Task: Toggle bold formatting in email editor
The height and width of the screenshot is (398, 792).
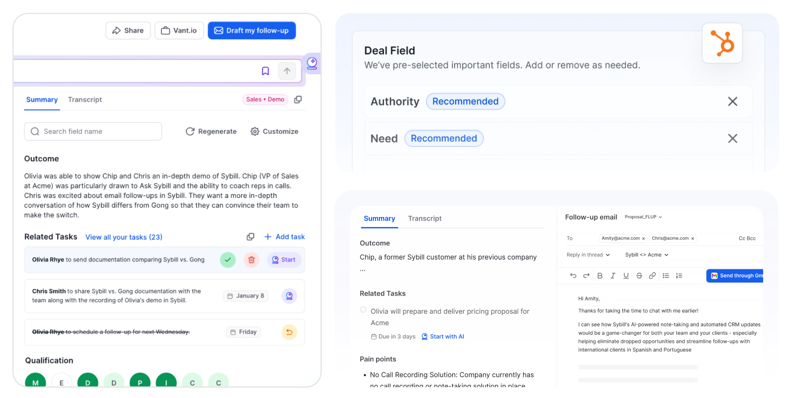Action: point(600,276)
